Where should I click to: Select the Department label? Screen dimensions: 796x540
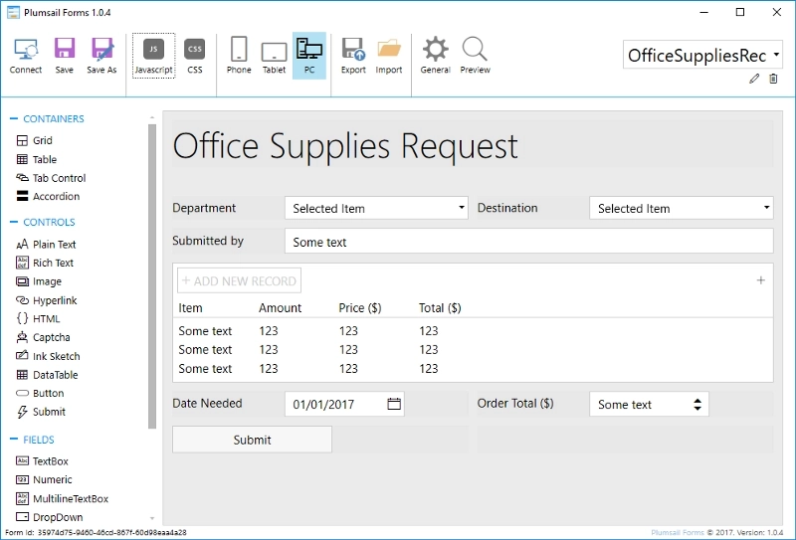click(x=204, y=208)
